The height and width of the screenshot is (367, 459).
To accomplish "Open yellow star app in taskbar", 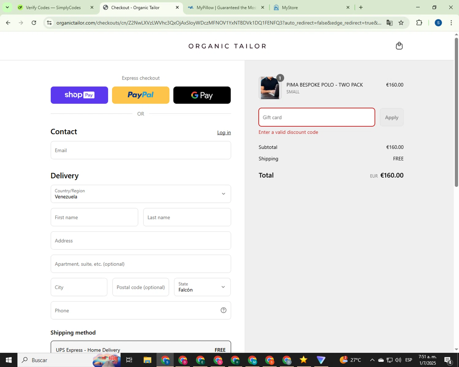I will 303,360.
